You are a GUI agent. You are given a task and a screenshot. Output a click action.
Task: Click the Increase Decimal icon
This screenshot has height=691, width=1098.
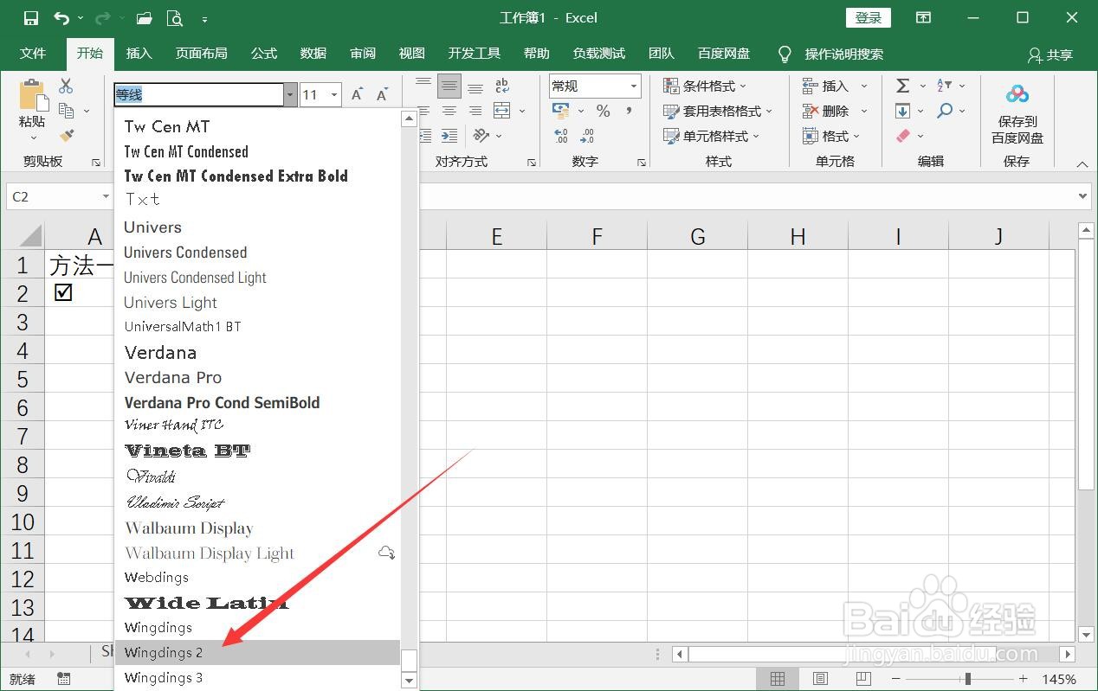[561, 136]
